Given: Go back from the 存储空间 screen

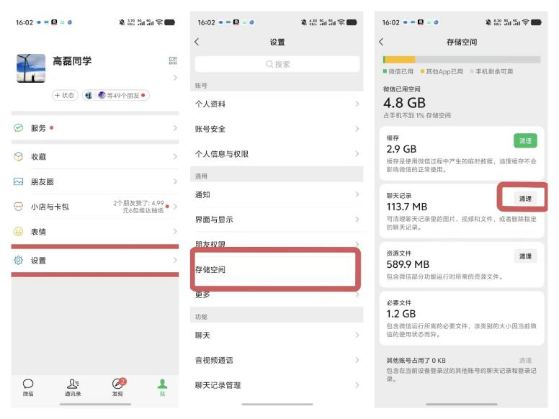Looking at the screenshot, I should pyautogui.click(x=382, y=42).
